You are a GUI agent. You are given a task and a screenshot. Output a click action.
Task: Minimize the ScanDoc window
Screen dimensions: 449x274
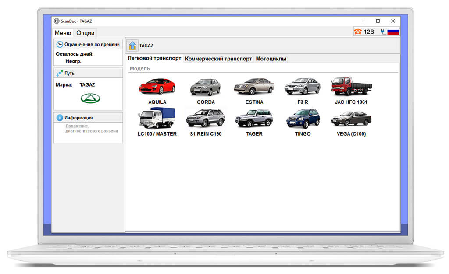363,21
